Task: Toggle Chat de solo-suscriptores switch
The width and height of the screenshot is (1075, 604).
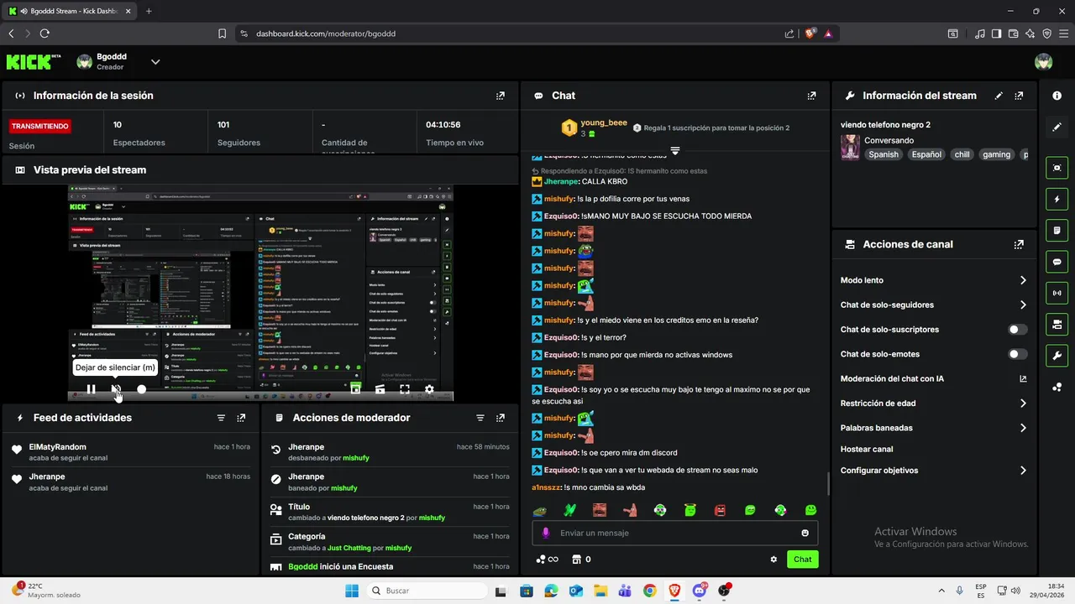Action: [1018, 330]
